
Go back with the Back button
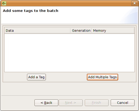coord(46,103)
